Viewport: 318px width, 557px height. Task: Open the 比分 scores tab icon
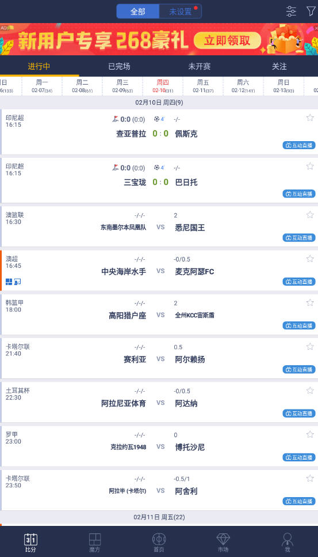pyautogui.click(x=30, y=543)
